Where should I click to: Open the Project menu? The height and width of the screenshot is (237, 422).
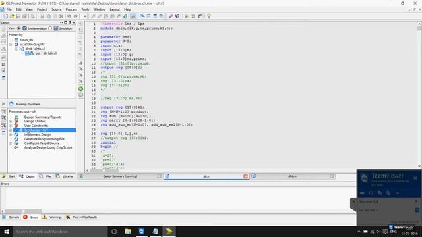pyautogui.click(x=42, y=9)
